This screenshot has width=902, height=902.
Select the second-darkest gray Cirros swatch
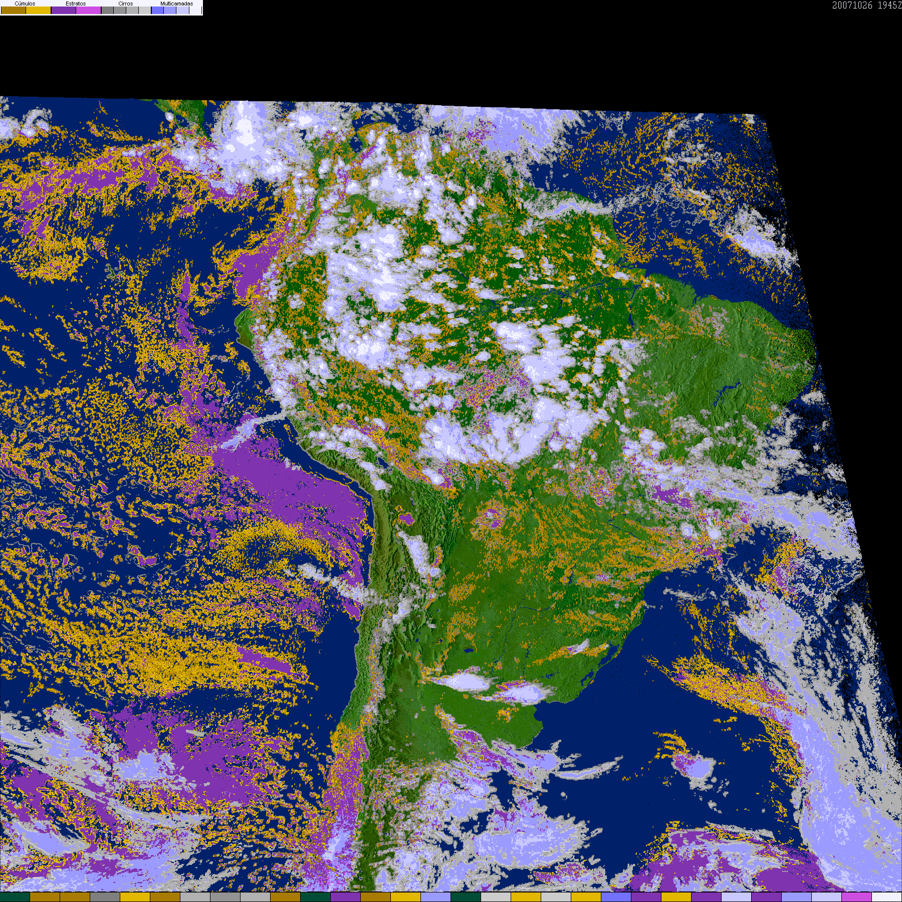120,10
